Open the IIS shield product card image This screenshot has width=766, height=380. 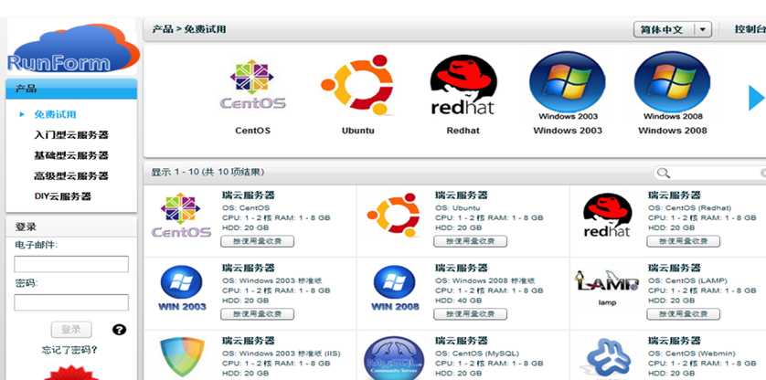click(182, 356)
